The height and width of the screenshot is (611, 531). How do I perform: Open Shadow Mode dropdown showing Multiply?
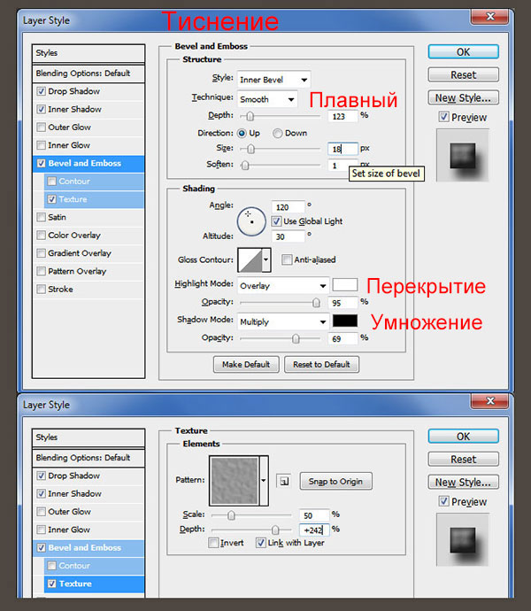tap(283, 321)
